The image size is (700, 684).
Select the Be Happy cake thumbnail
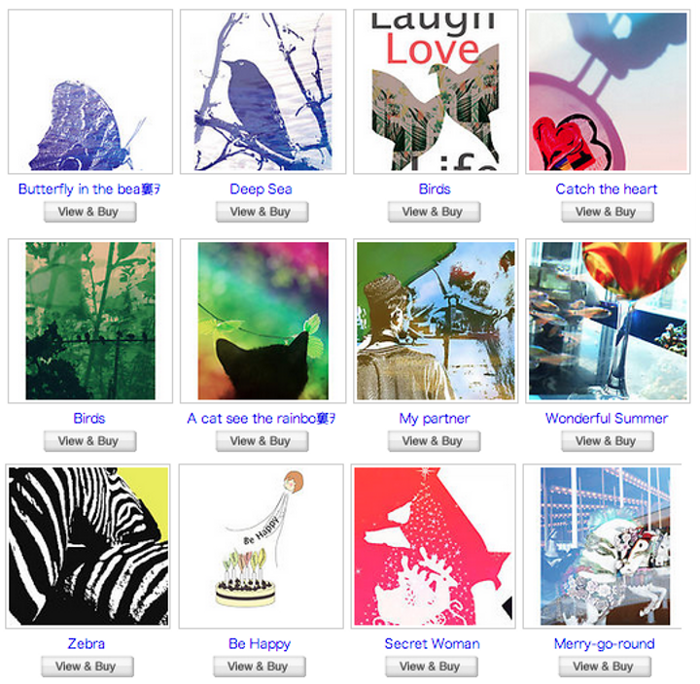[262, 546]
